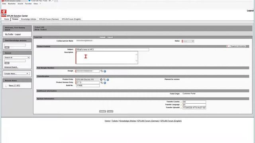Click the Product Version Entry info icon
This screenshot has width=255, height=143.
coord(105,83)
